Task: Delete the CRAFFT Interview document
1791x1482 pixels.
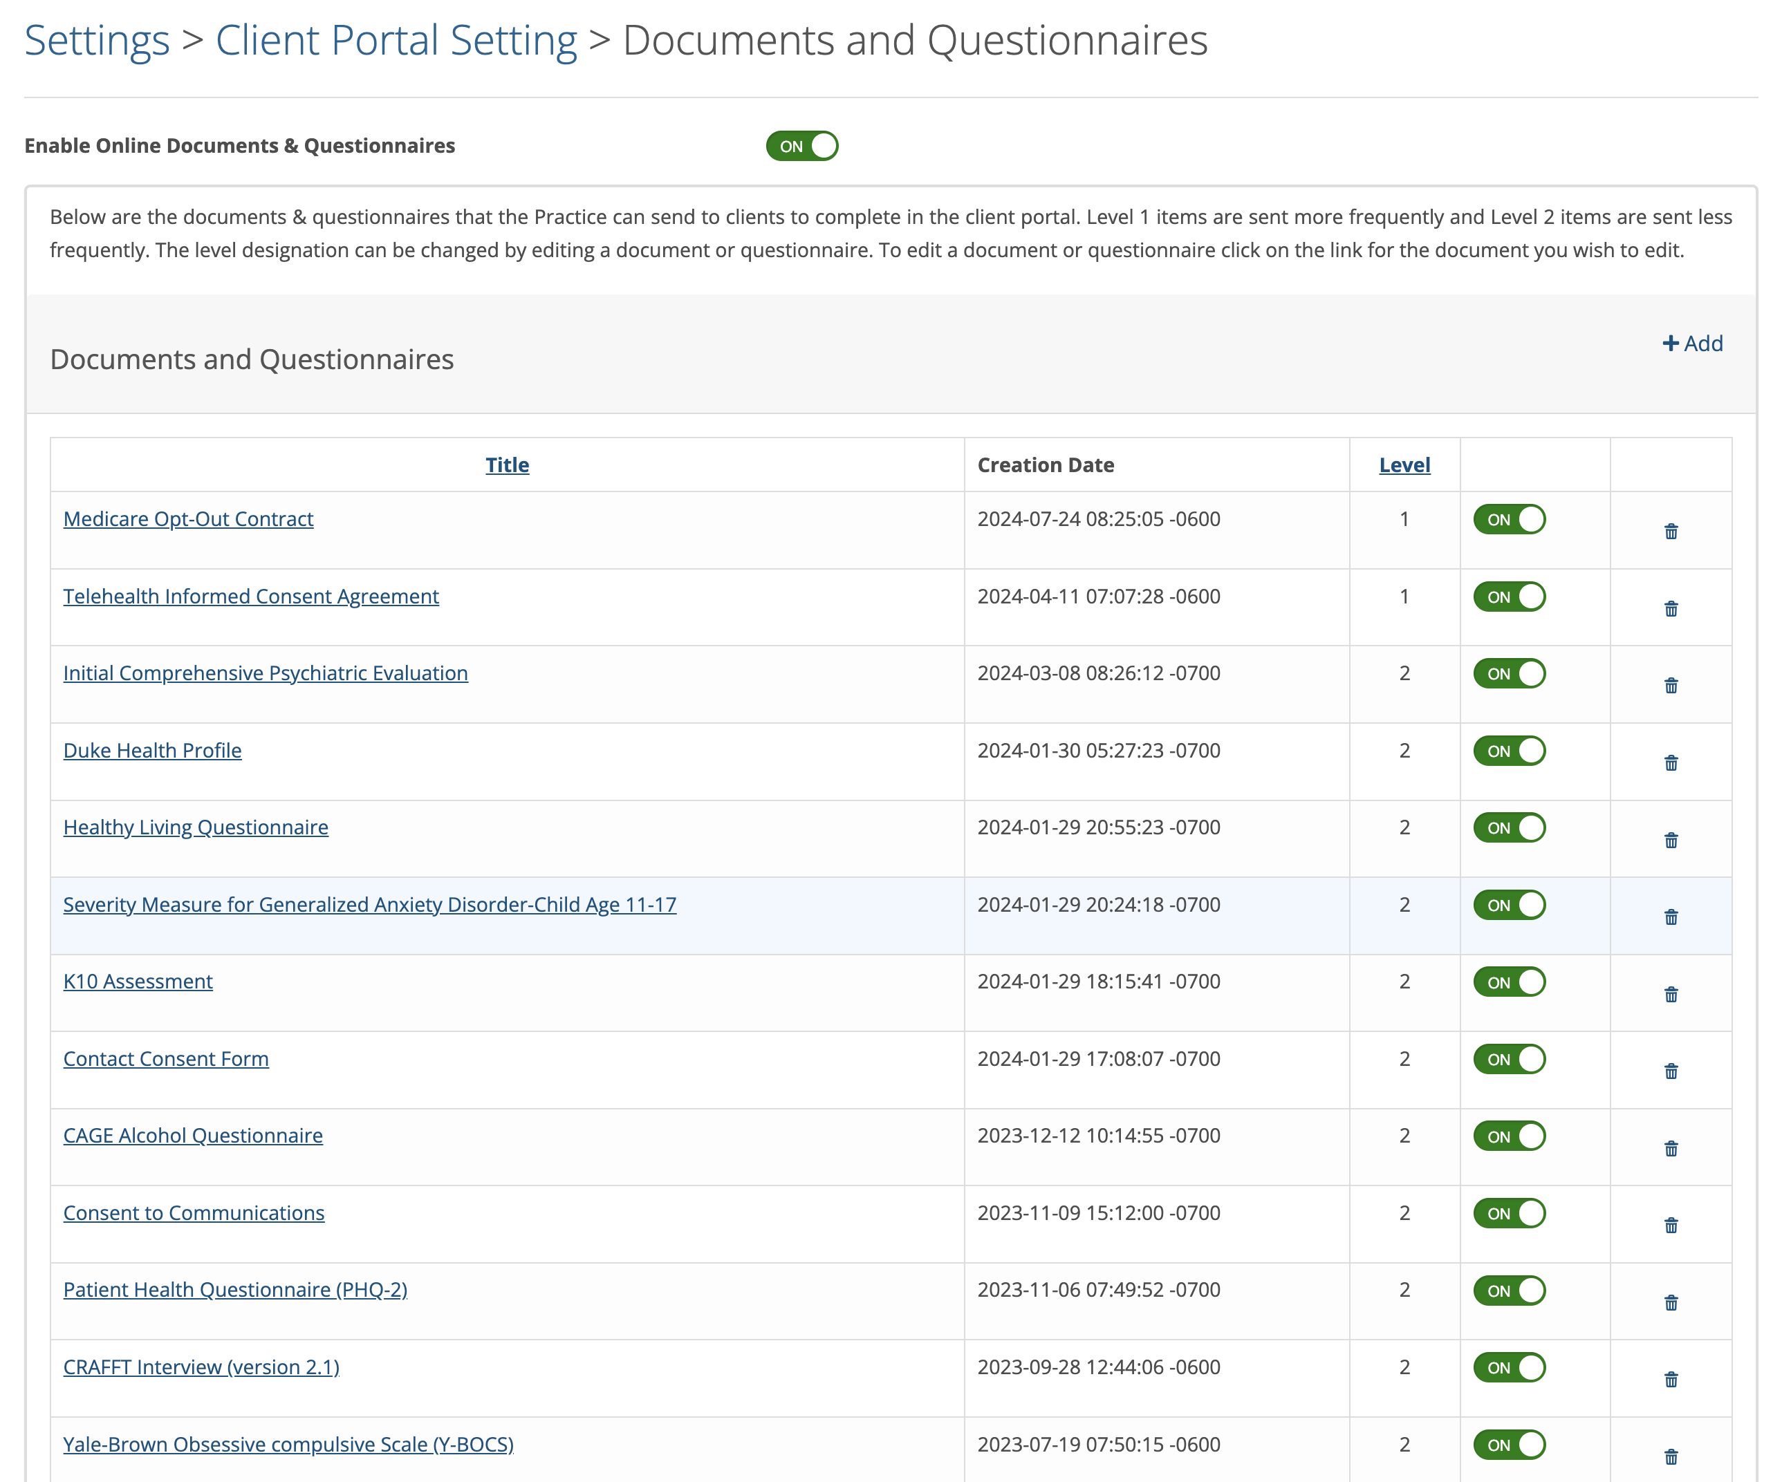Action: (1671, 1378)
